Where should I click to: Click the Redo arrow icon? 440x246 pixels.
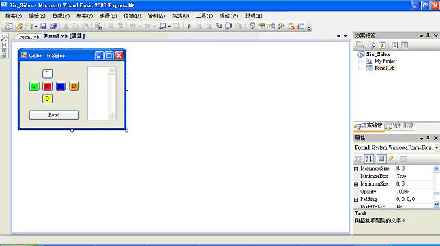(147, 27)
